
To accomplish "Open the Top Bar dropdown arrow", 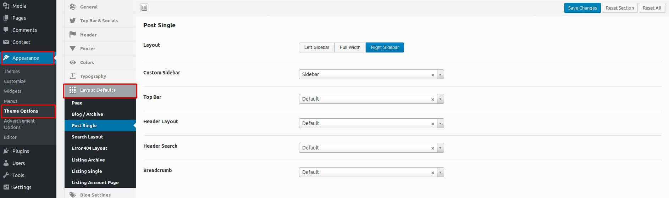I will (440, 99).
